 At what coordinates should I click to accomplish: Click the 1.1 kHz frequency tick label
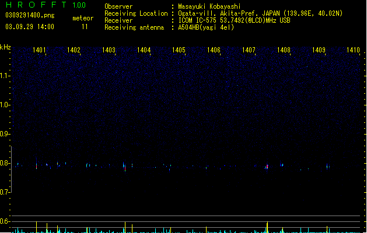[5, 76]
